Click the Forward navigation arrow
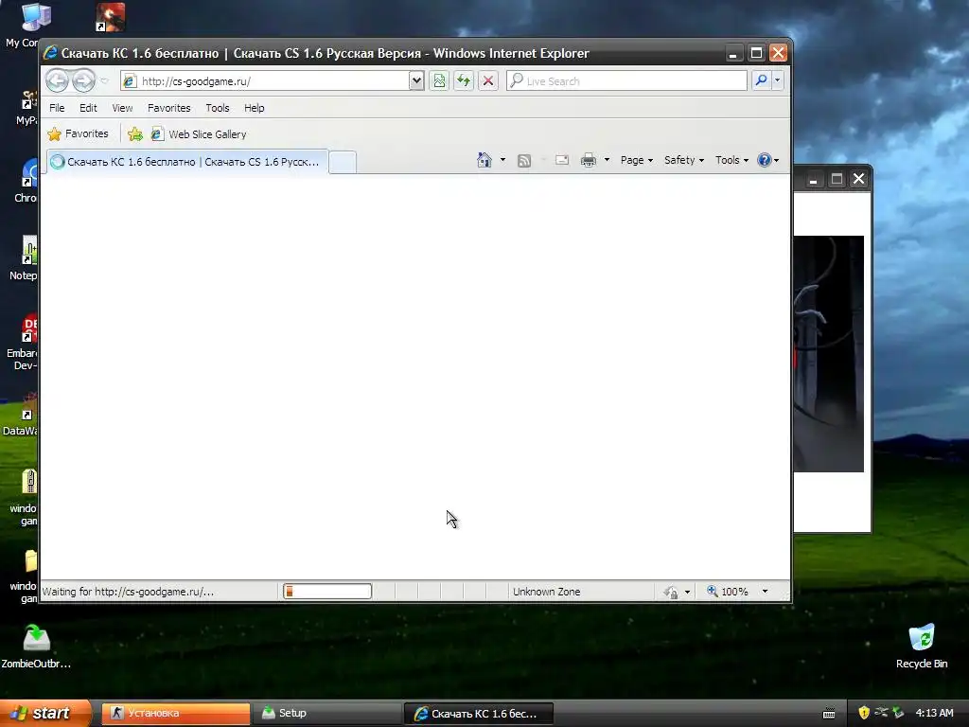Screen dimensions: 969x727 pos(83,80)
